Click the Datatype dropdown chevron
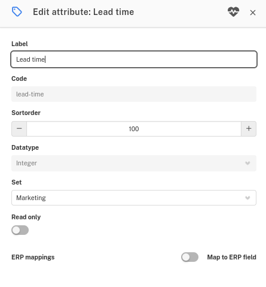Viewport: 266px width, 287px height. [247, 163]
